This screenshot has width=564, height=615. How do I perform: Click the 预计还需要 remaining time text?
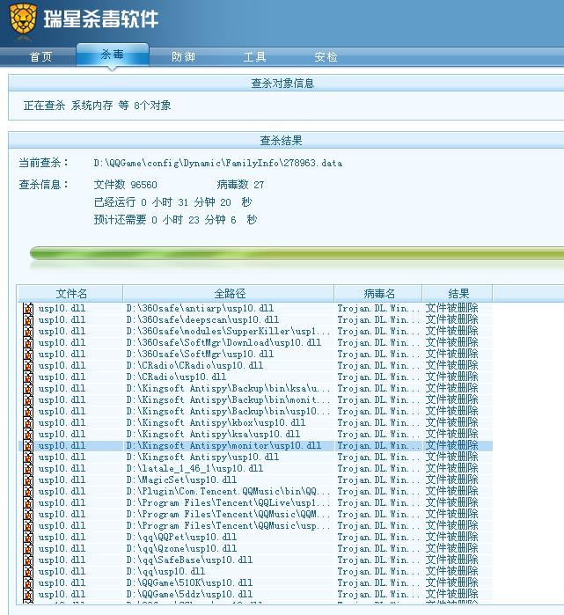[x=175, y=220]
